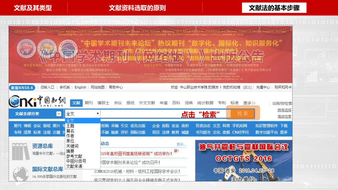Choose 参考文献 from the open dropdown list
Viewport: 338px width, 190px height.
74,156
